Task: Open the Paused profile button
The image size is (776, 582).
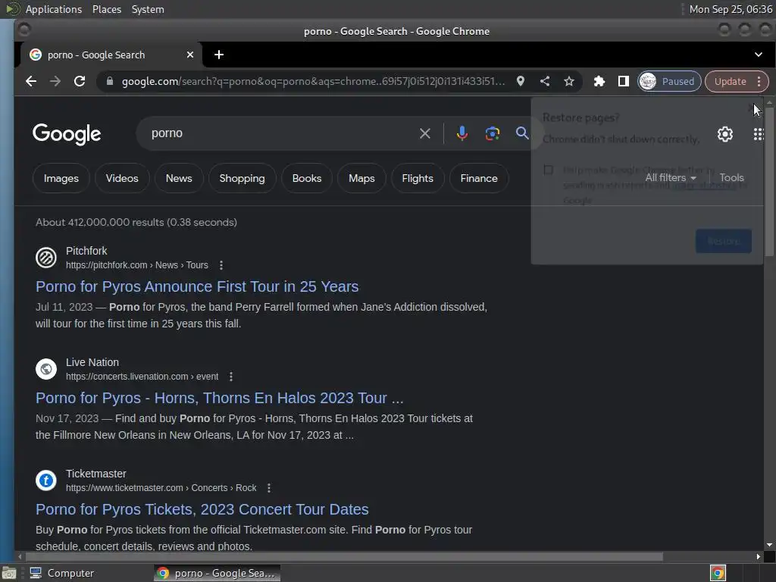Action: [669, 81]
